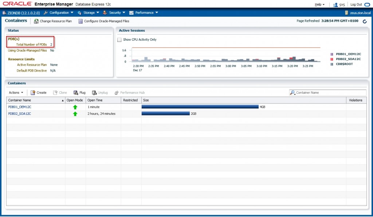Enable Show CPU Activity Only
This screenshot has height=217, width=373.
pos(119,40)
